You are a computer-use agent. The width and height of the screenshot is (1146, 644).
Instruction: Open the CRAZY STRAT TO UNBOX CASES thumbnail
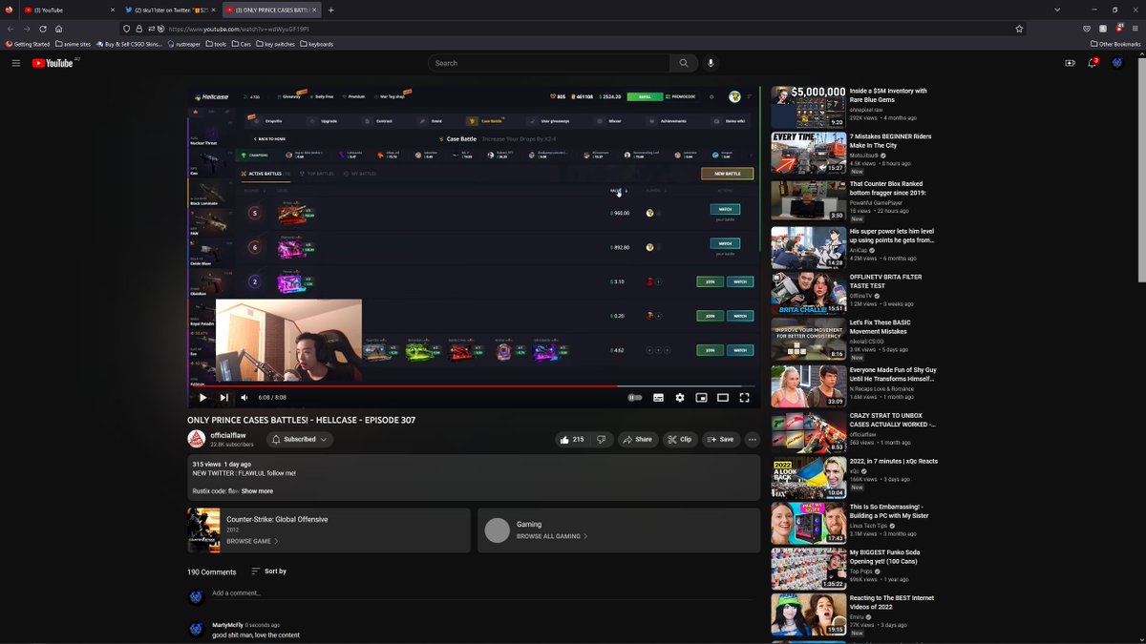809,431
